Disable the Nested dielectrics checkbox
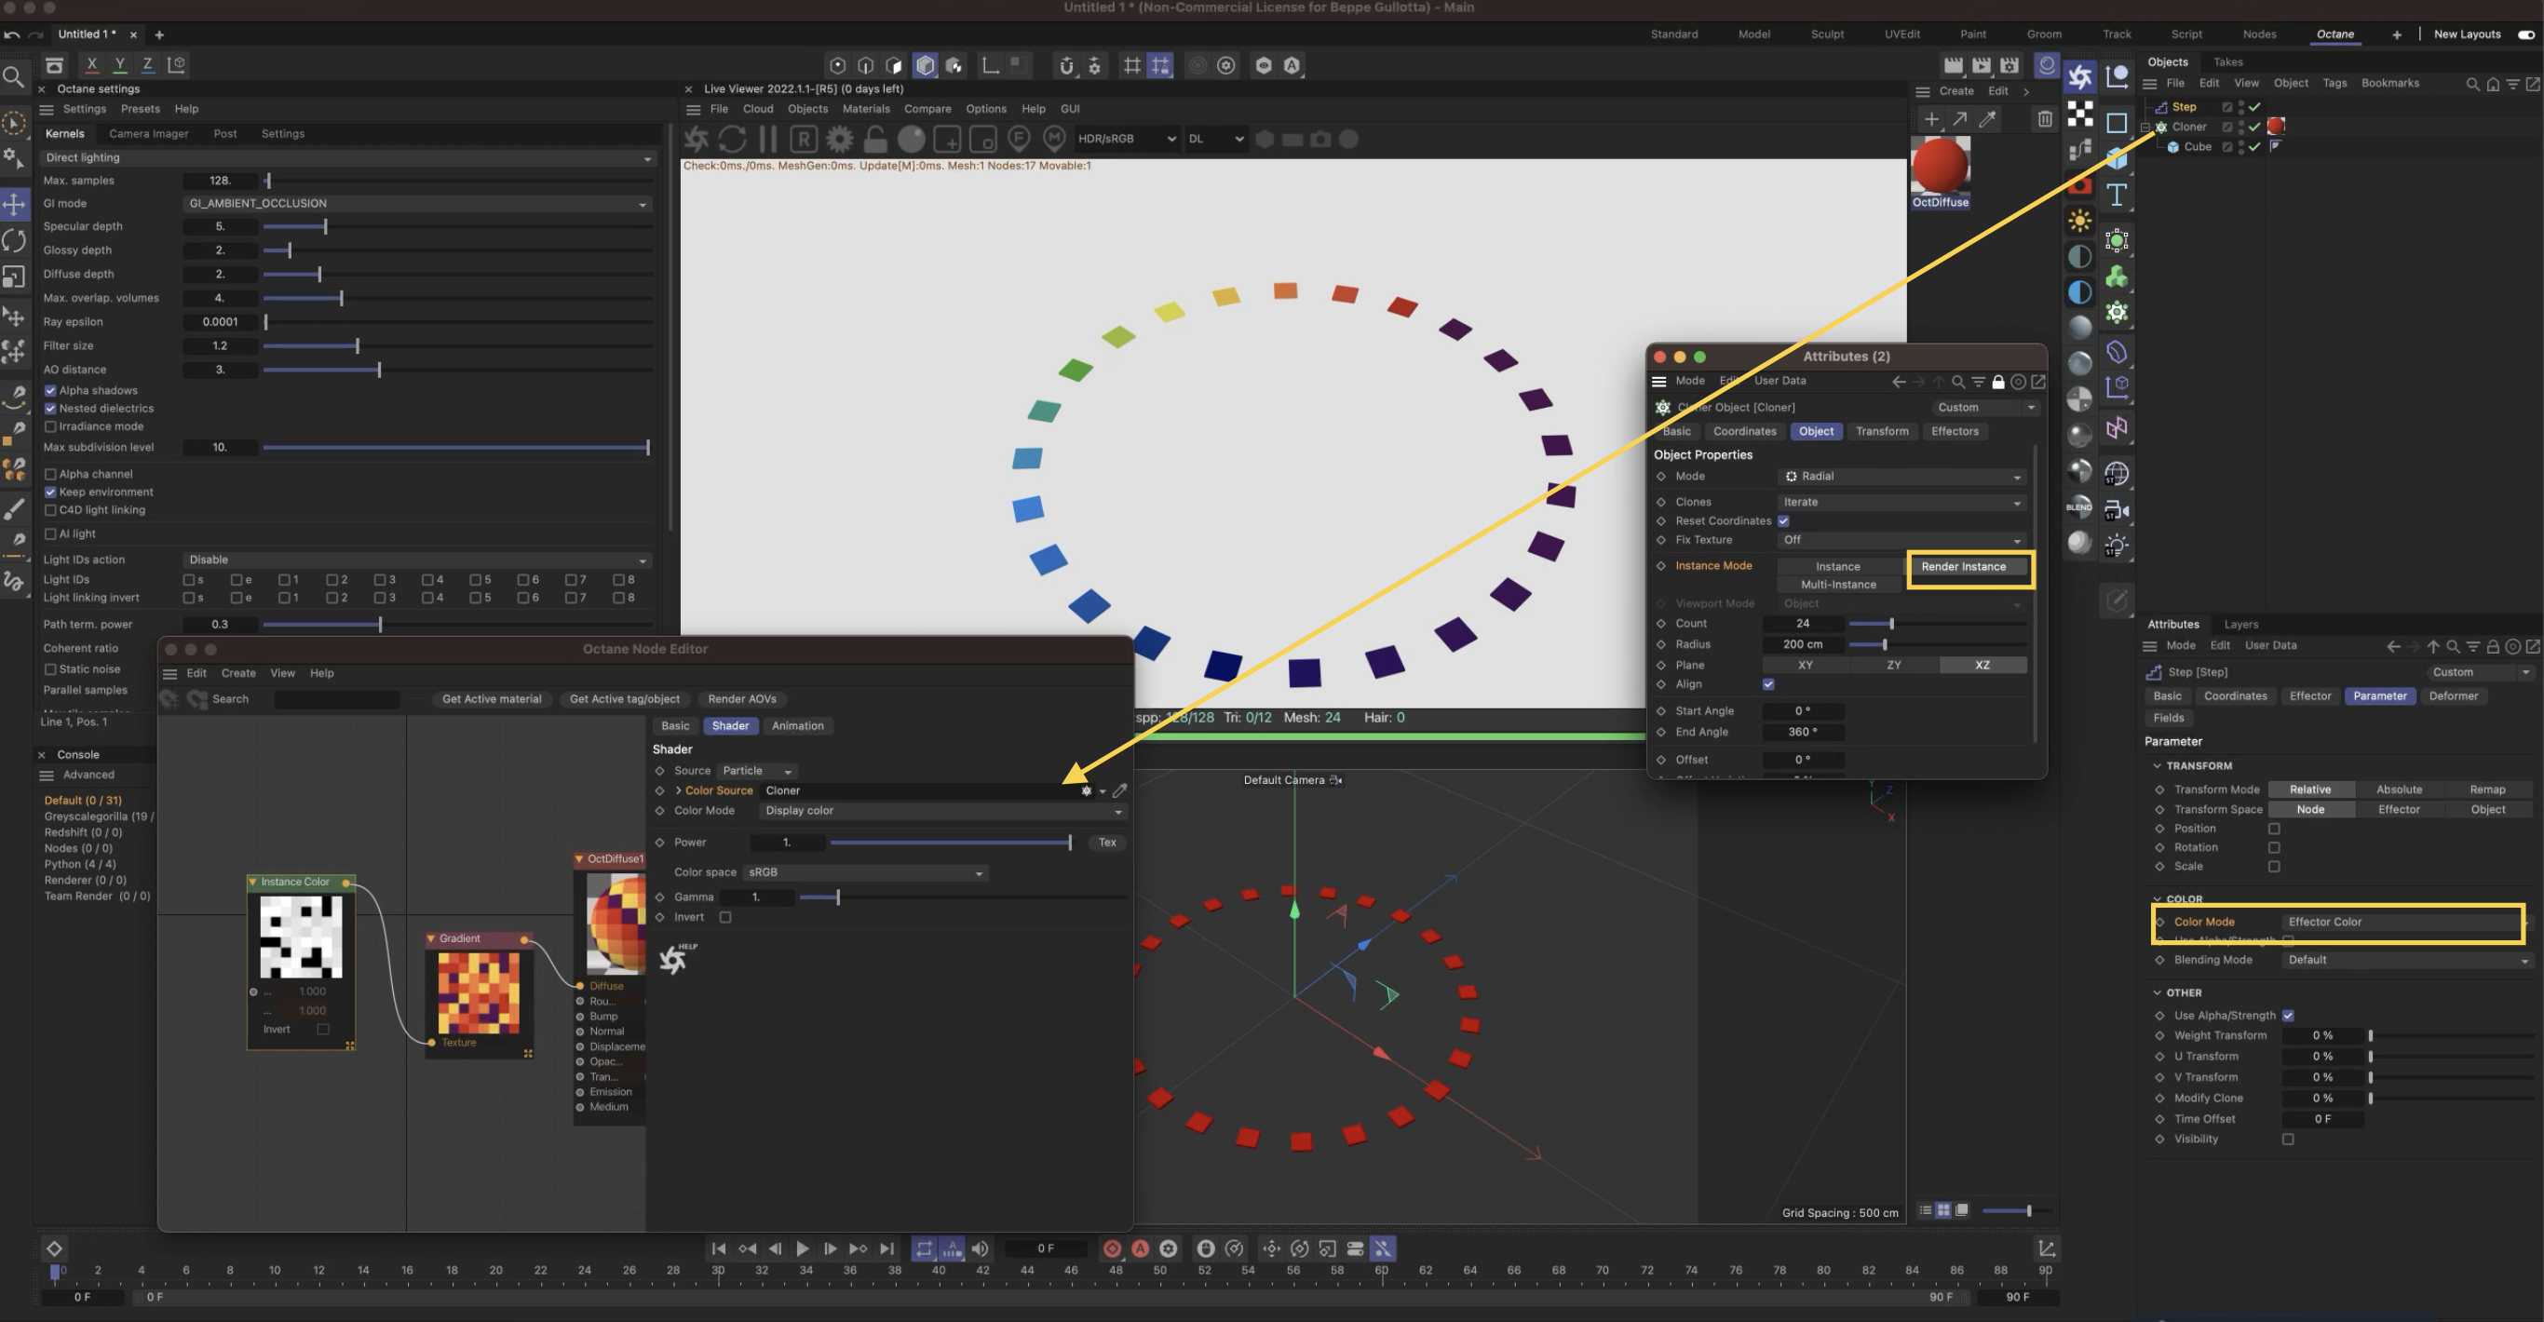Image resolution: width=2544 pixels, height=1322 pixels. pyautogui.click(x=50, y=409)
